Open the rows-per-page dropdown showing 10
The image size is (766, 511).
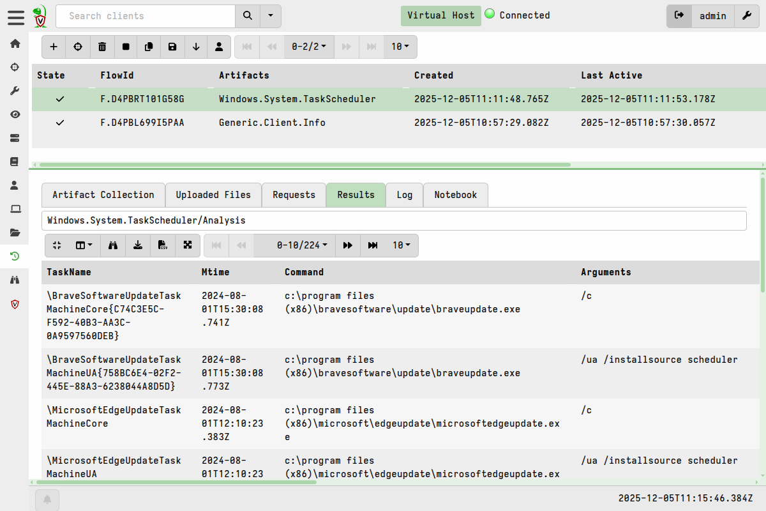pyautogui.click(x=400, y=47)
